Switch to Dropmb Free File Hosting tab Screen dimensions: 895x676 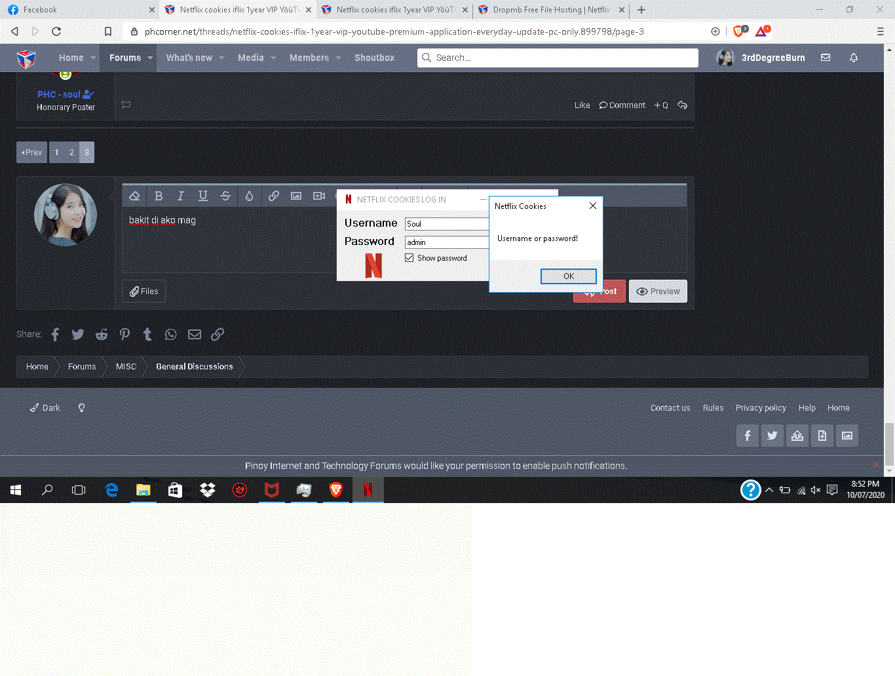pos(551,10)
